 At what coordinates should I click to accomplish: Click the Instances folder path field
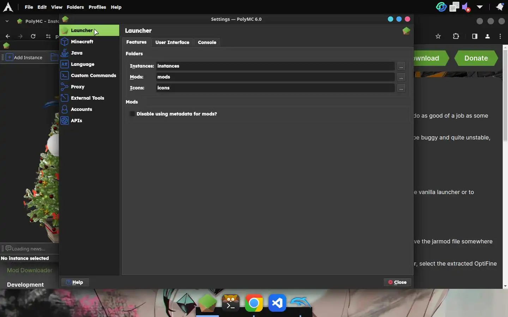275,66
